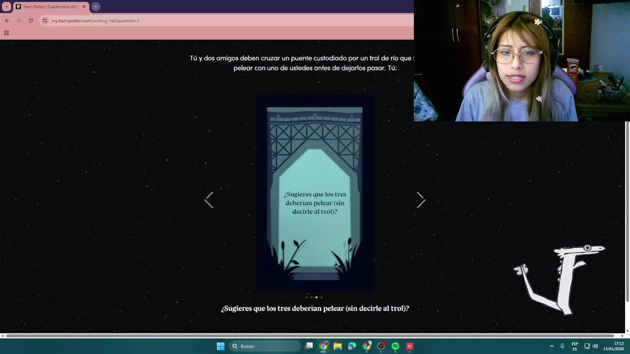Image resolution: width=630 pixels, height=354 pixels.
Task: Open the red app icon after Spotify
Action: click(409, 346)
